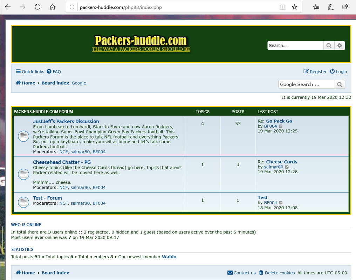This screenshot has height=280, width=356.
Task: Open Cheesehead Chatter - PG forum
Action: [62, 162]
